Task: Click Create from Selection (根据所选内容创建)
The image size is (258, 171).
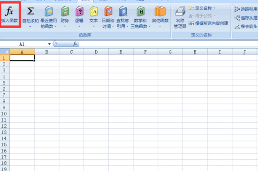Action: [x=208, y=23]
